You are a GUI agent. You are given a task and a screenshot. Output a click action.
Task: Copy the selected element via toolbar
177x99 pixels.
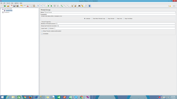coord(31,6)
